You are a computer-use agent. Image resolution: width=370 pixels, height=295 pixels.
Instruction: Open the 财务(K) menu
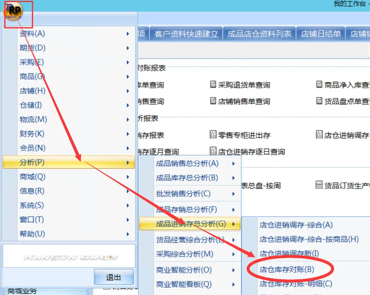pos(32,134)
